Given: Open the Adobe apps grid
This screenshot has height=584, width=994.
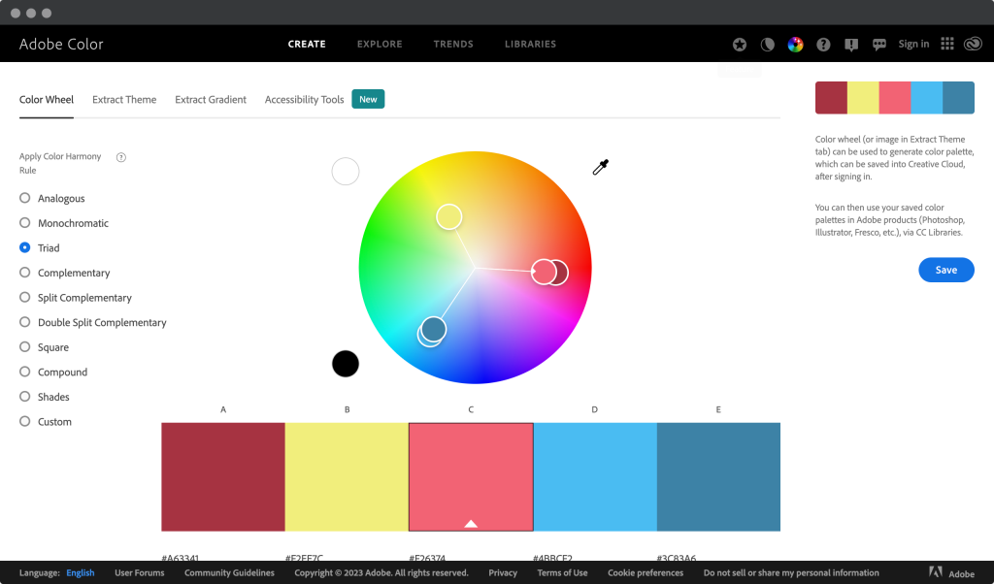Looking at the screenshot, I should click(947, 44).
